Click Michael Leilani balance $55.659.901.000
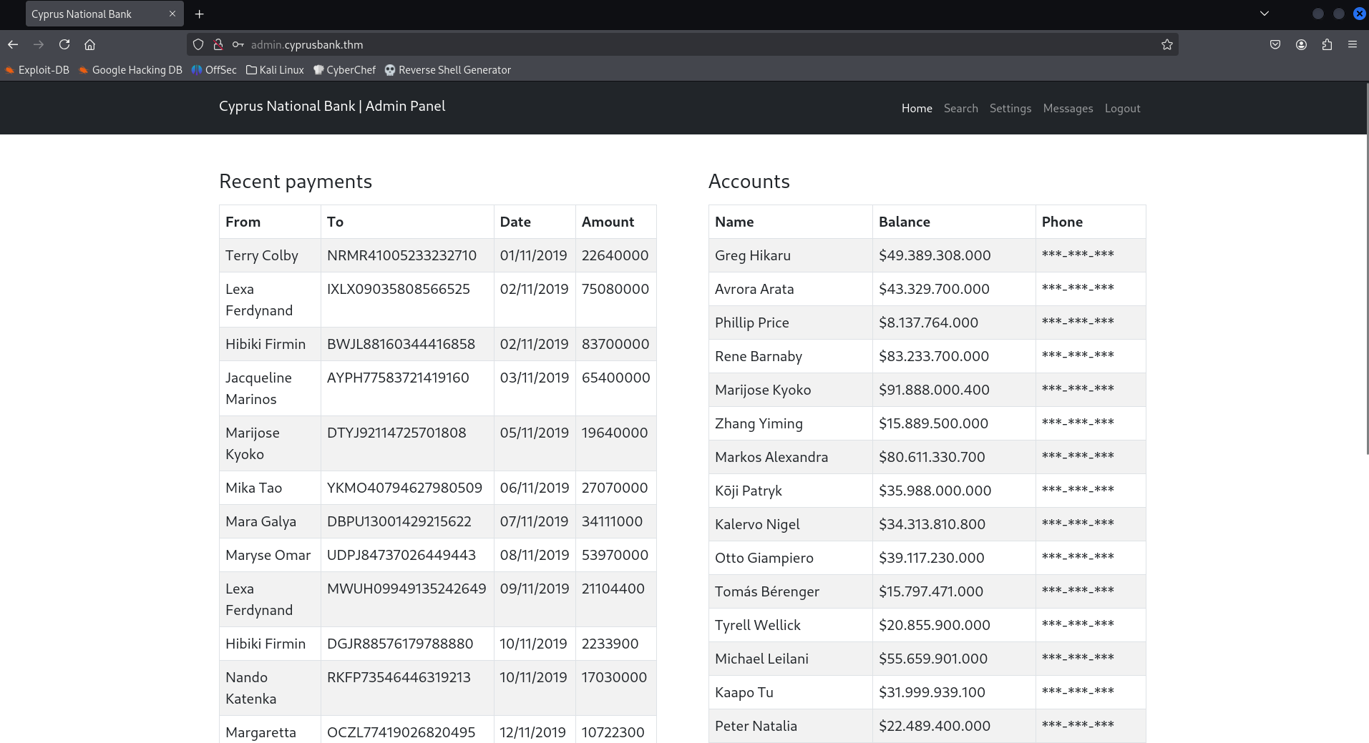The height and width of the screenshot is (743, 1369). click(933, 659)
